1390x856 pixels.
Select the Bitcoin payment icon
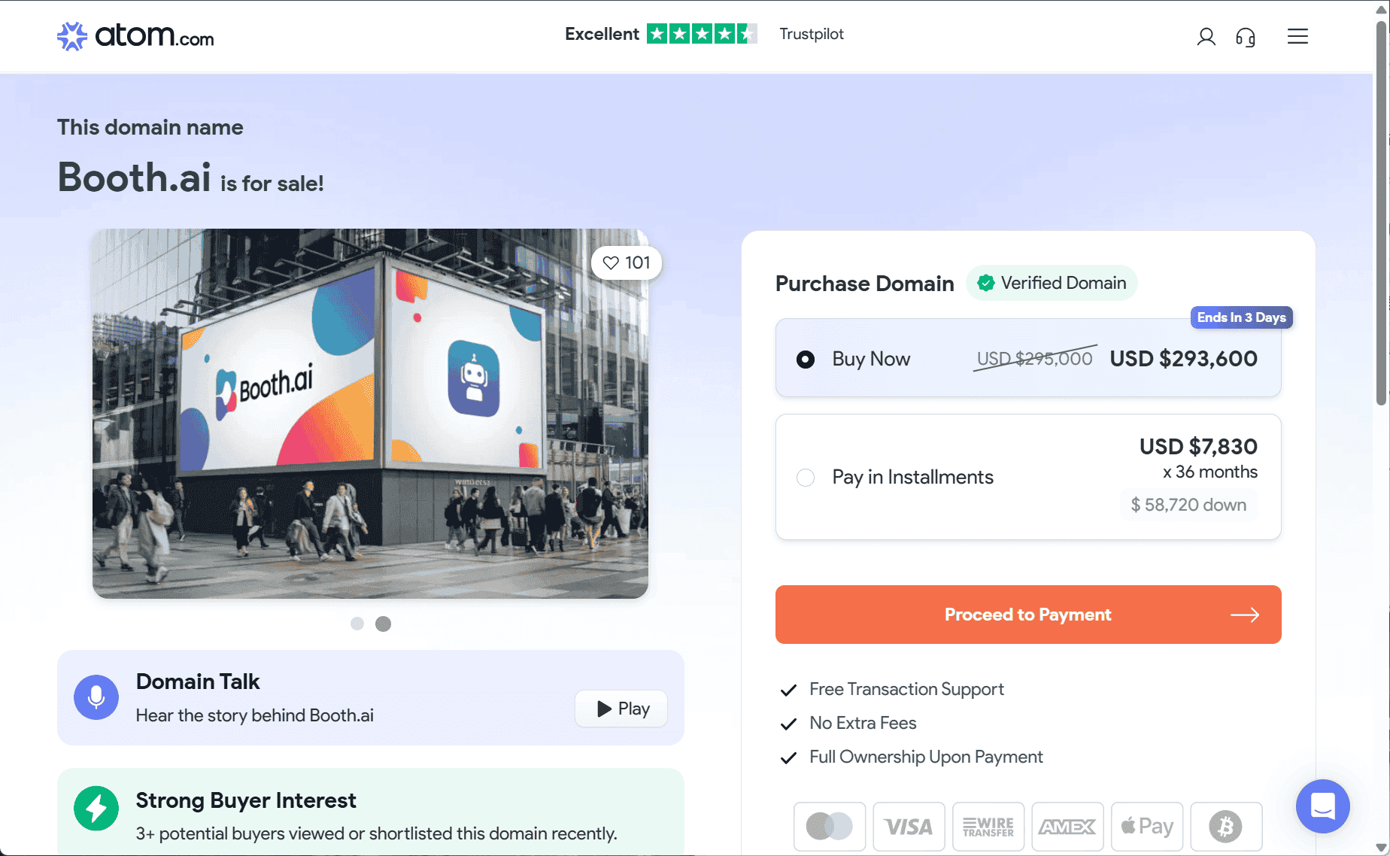(1226, 827)
